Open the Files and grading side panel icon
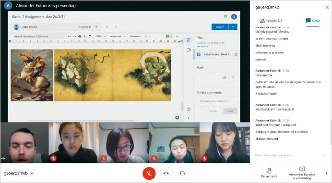This screenshot has width=332, height=183. pos(189,40)
